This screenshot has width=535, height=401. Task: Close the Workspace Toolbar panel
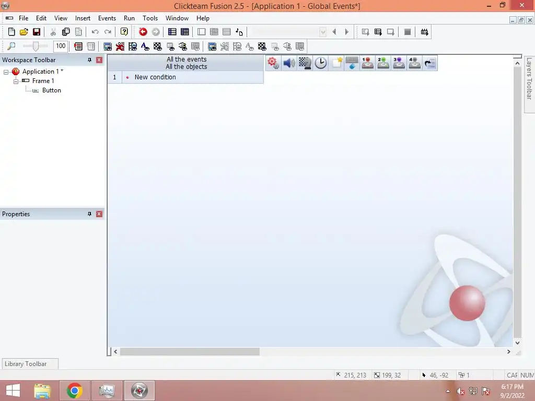pyautogui.click(x=99, y=60)
